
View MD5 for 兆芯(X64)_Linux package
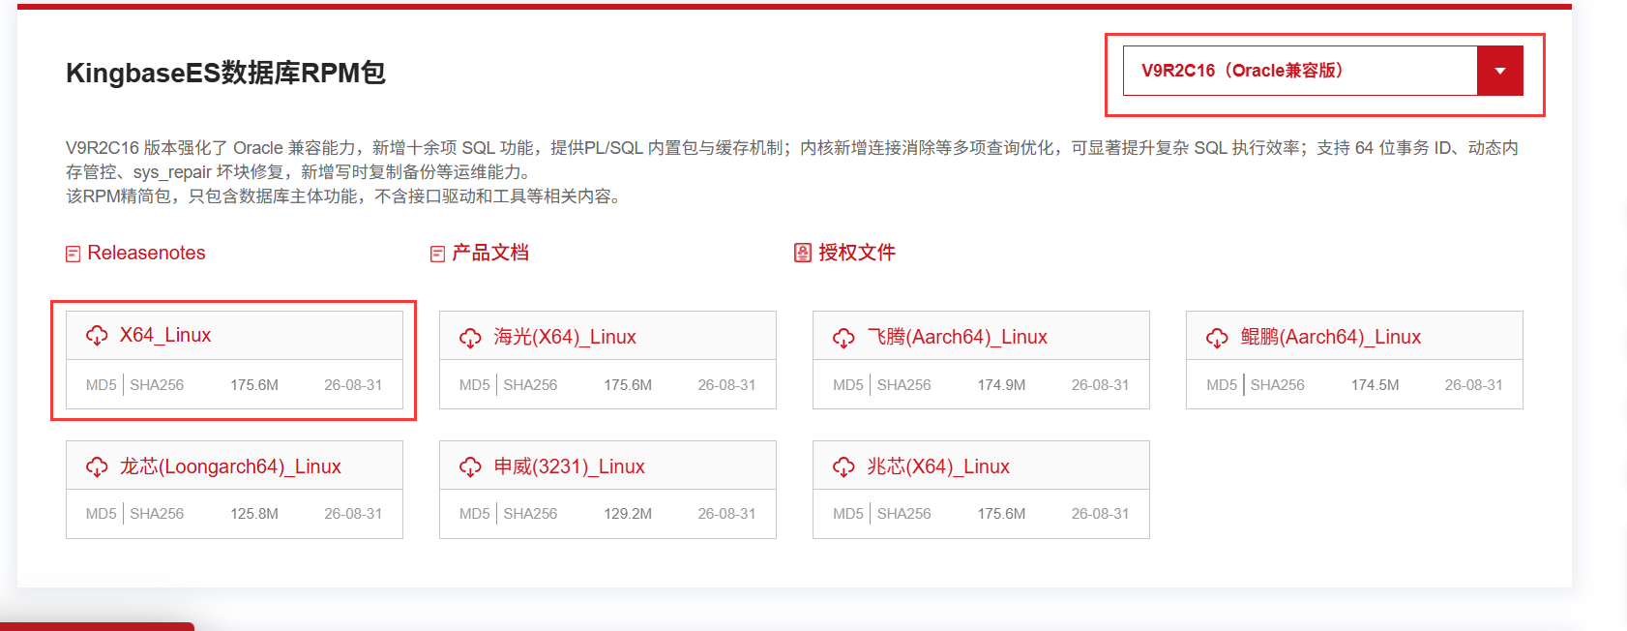coord(847,514)
